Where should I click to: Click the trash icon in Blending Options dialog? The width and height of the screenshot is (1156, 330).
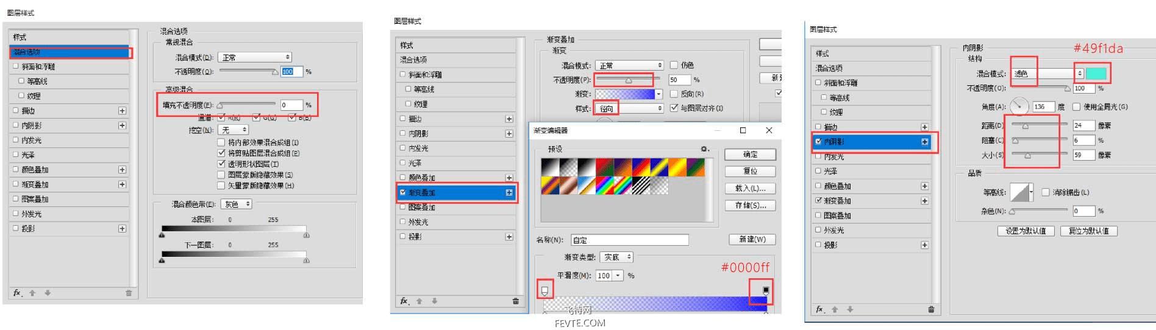[x=129, y=293]
